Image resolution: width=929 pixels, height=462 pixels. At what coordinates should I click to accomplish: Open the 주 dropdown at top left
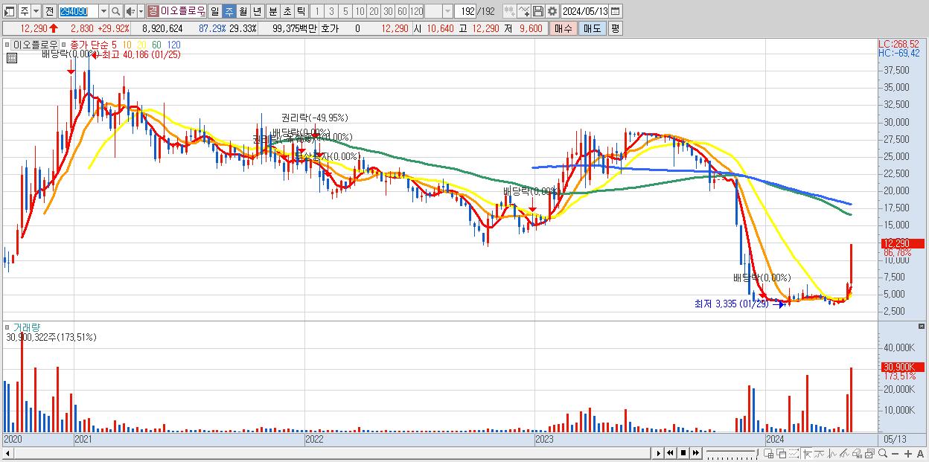pos(36,11)
